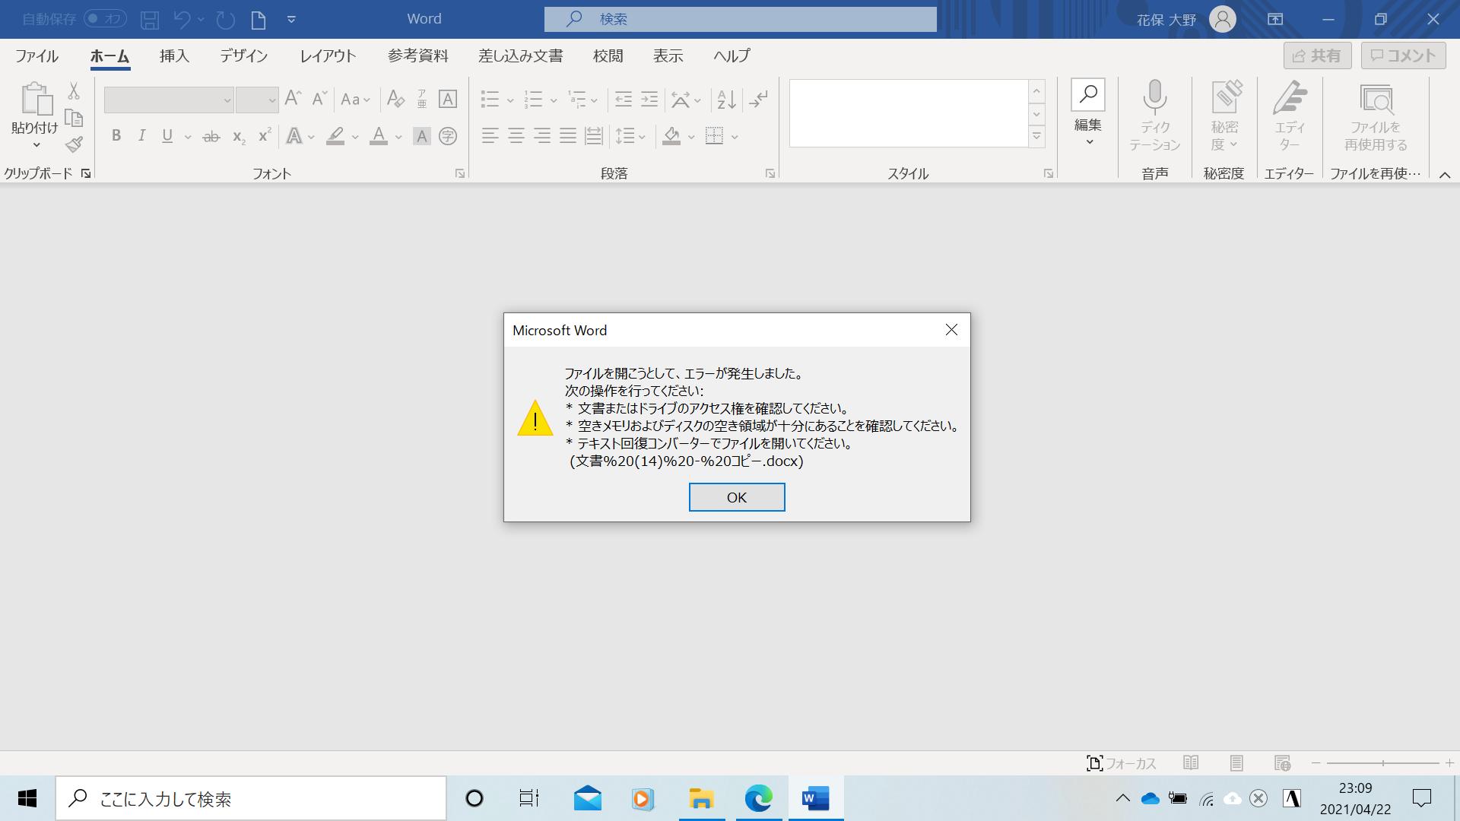
Task: Switch to the 挿入 tab
Action: click(x=174, y=55)
